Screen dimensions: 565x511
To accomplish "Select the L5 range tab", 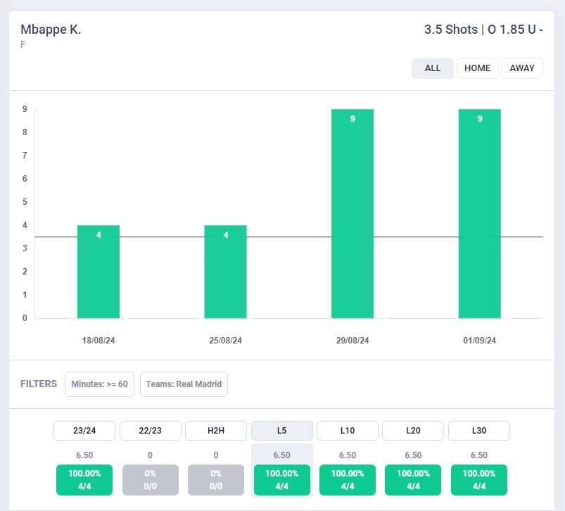I will 281,431.
